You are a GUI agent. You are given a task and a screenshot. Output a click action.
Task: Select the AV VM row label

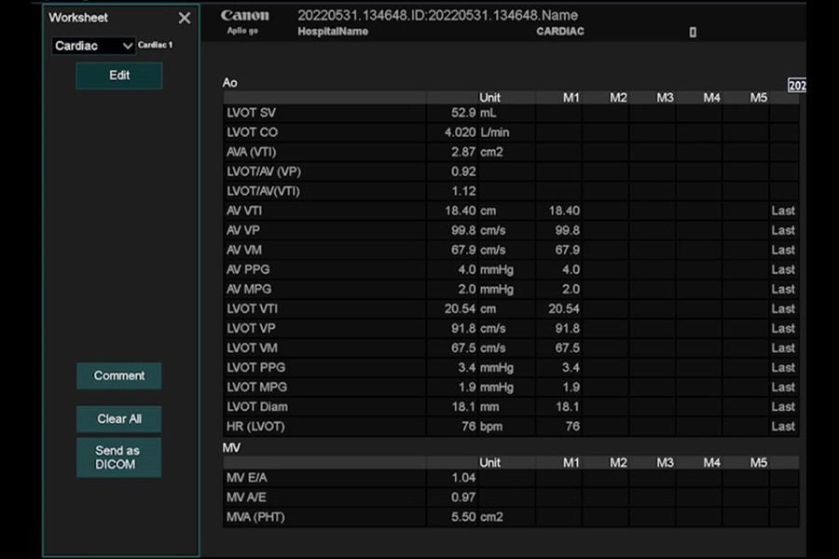point(244,250)
